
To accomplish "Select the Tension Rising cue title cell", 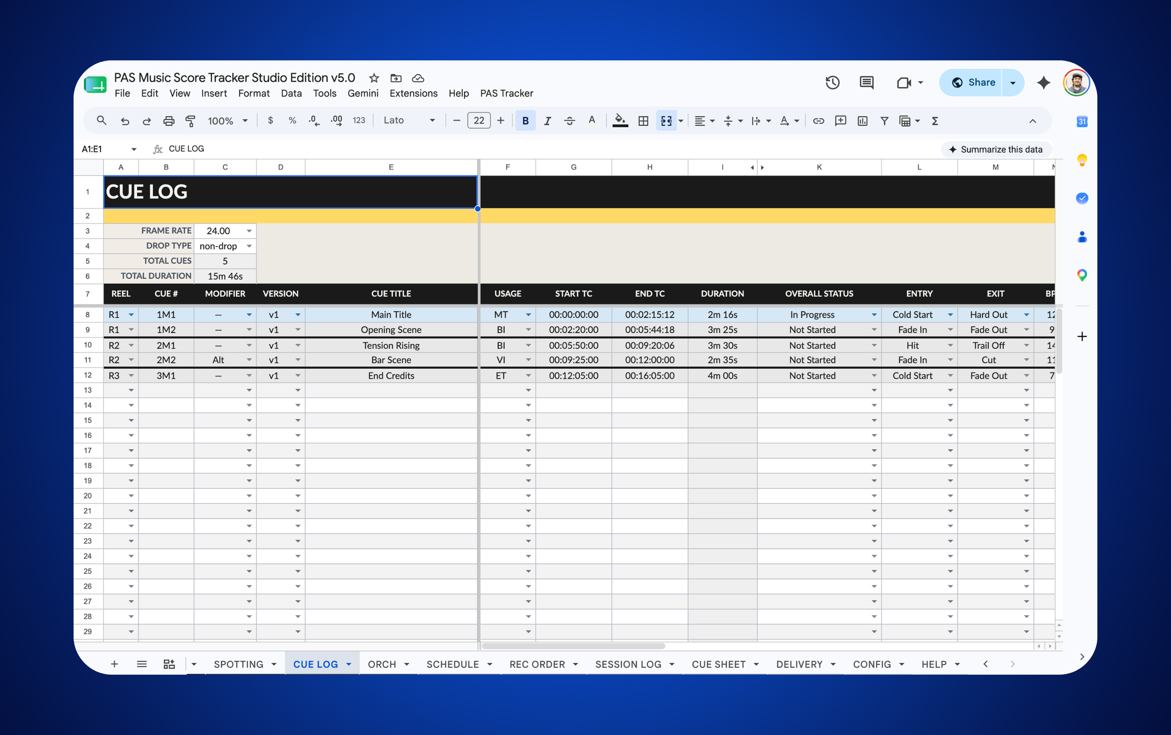I will click(x=391, y=345).
